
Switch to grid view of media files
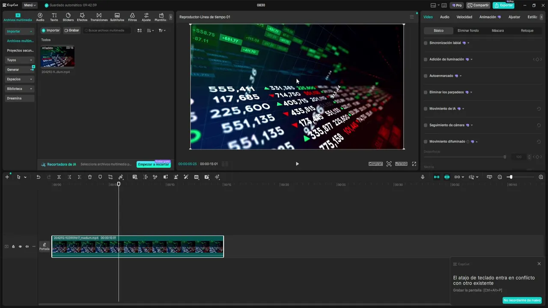point(140,30)
